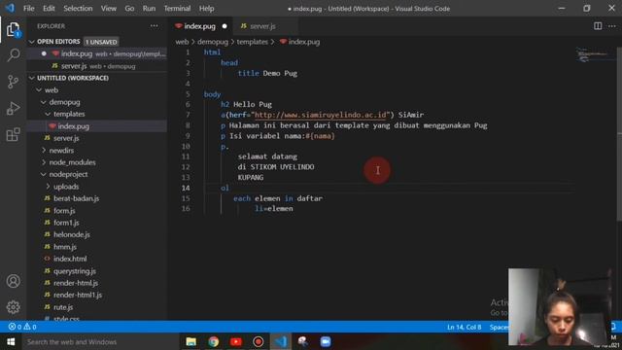Click the demopug breadcrumb segment
The height and width of the screenshot is (350, 622).
pyautogui.click(x=213, y=42)
